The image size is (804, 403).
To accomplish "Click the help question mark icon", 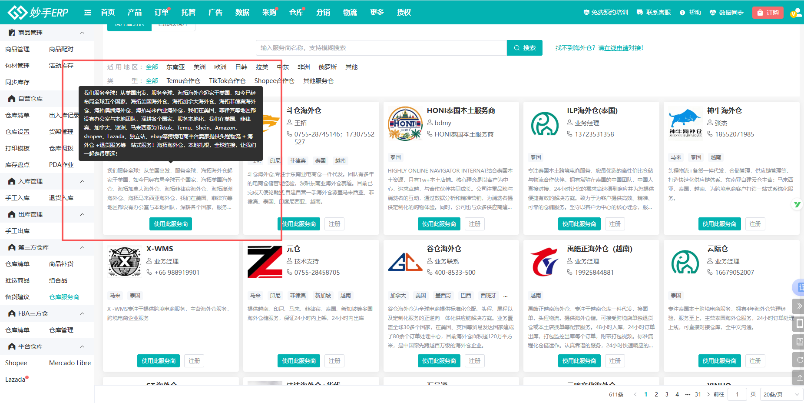I will pos(682,13).
